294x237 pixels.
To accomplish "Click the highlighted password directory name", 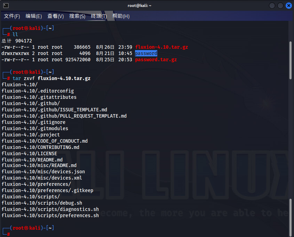I will click(146, 54).
